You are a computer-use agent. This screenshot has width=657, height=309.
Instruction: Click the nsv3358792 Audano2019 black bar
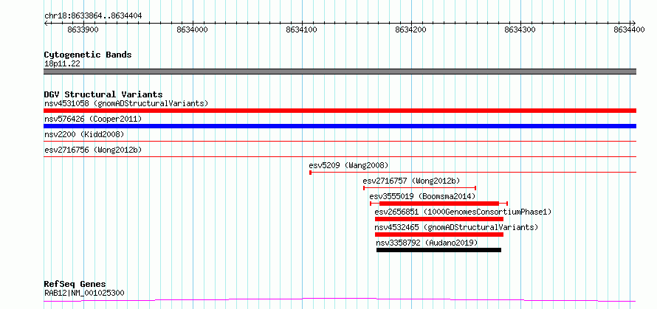[x=438, y=250]
